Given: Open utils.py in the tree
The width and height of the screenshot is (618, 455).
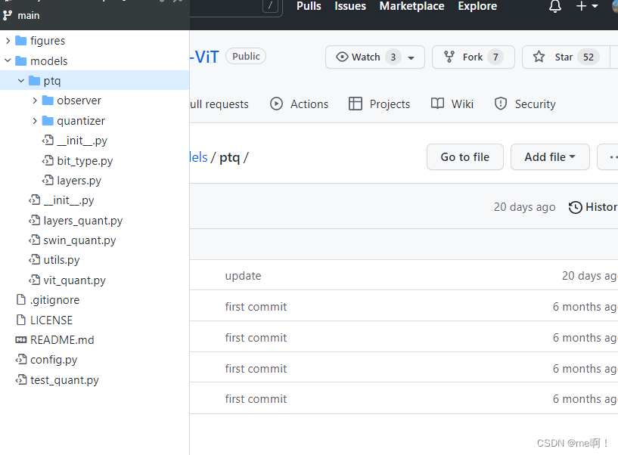Looking at the screenshot, I should click(61, 260).
